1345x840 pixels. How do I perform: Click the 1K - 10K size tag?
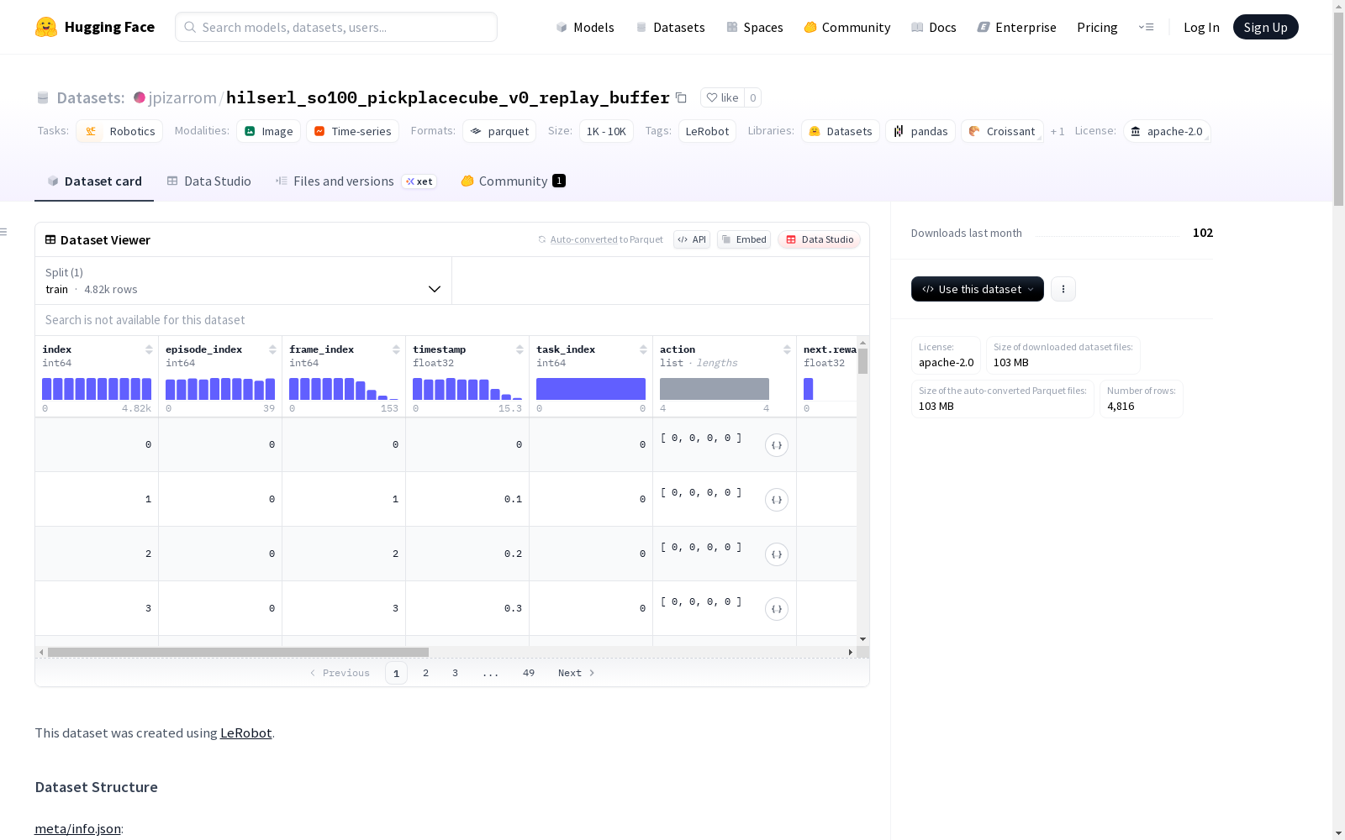(606, 131)
